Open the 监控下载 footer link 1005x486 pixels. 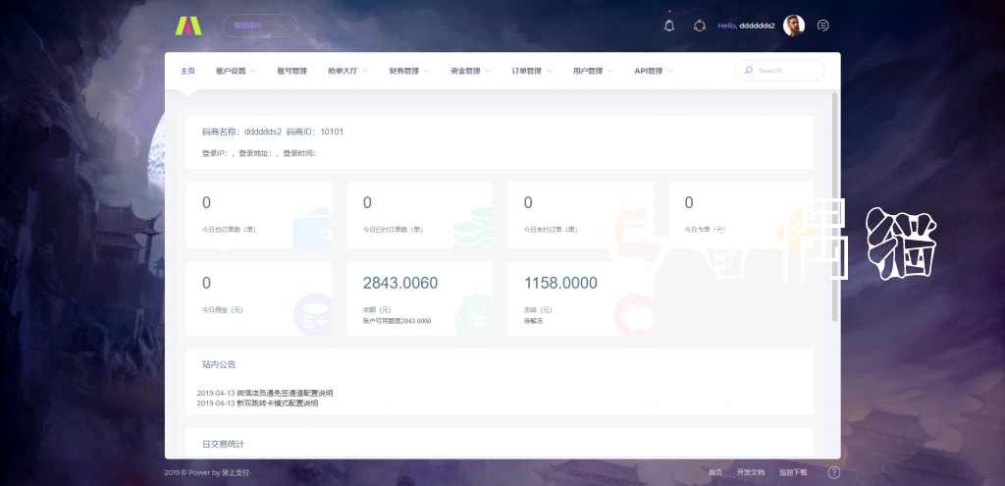pos(793,472)
